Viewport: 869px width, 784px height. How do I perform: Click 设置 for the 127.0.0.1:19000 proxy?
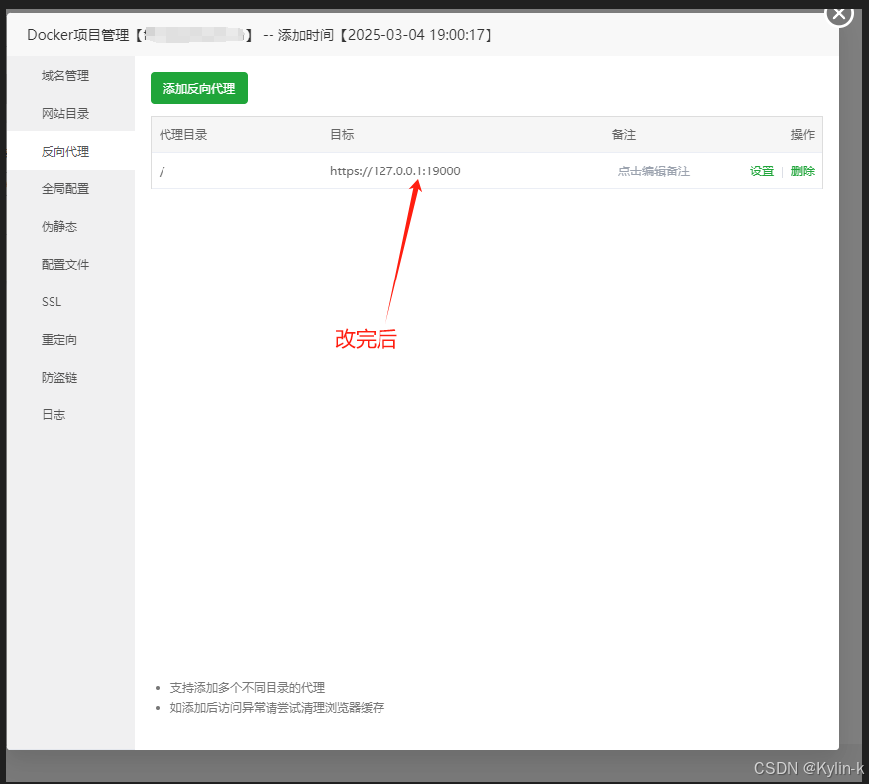click(761, 171)
